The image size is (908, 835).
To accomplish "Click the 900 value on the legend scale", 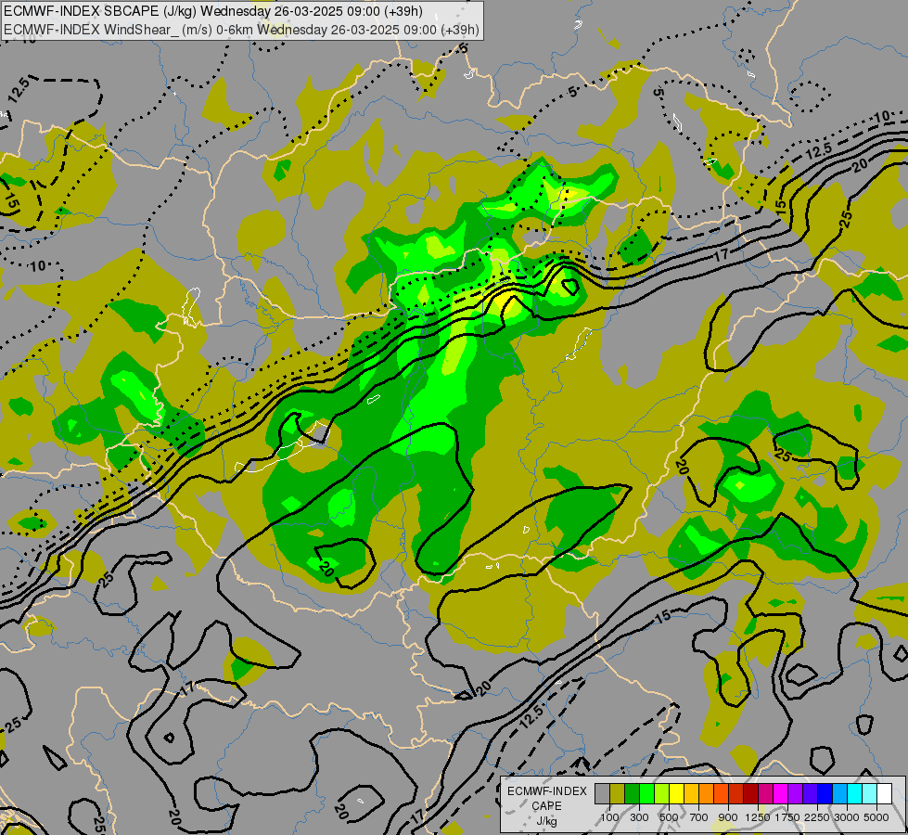I will point(728,817).
